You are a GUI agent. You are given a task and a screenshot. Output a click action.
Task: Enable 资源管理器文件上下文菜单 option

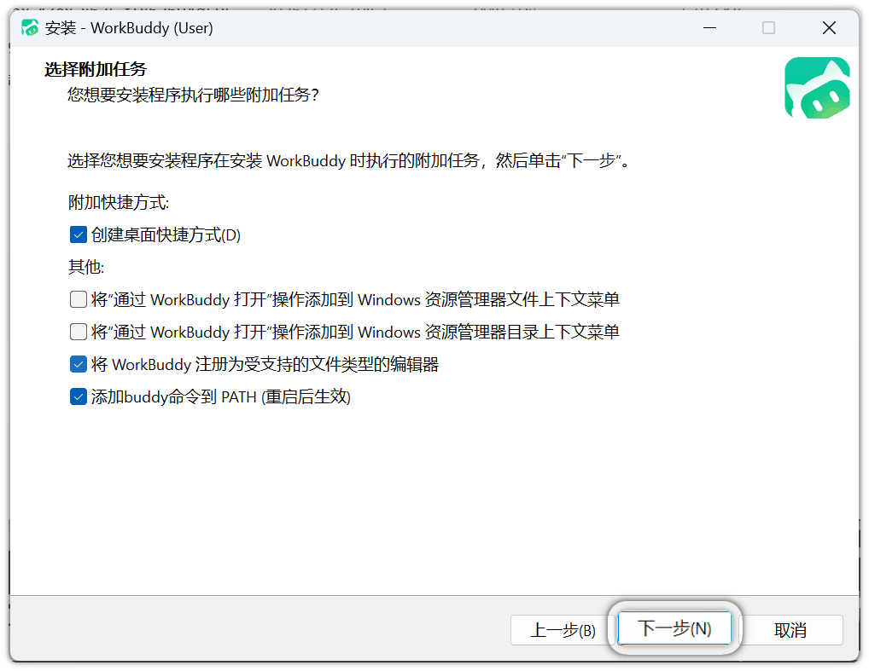79,299
